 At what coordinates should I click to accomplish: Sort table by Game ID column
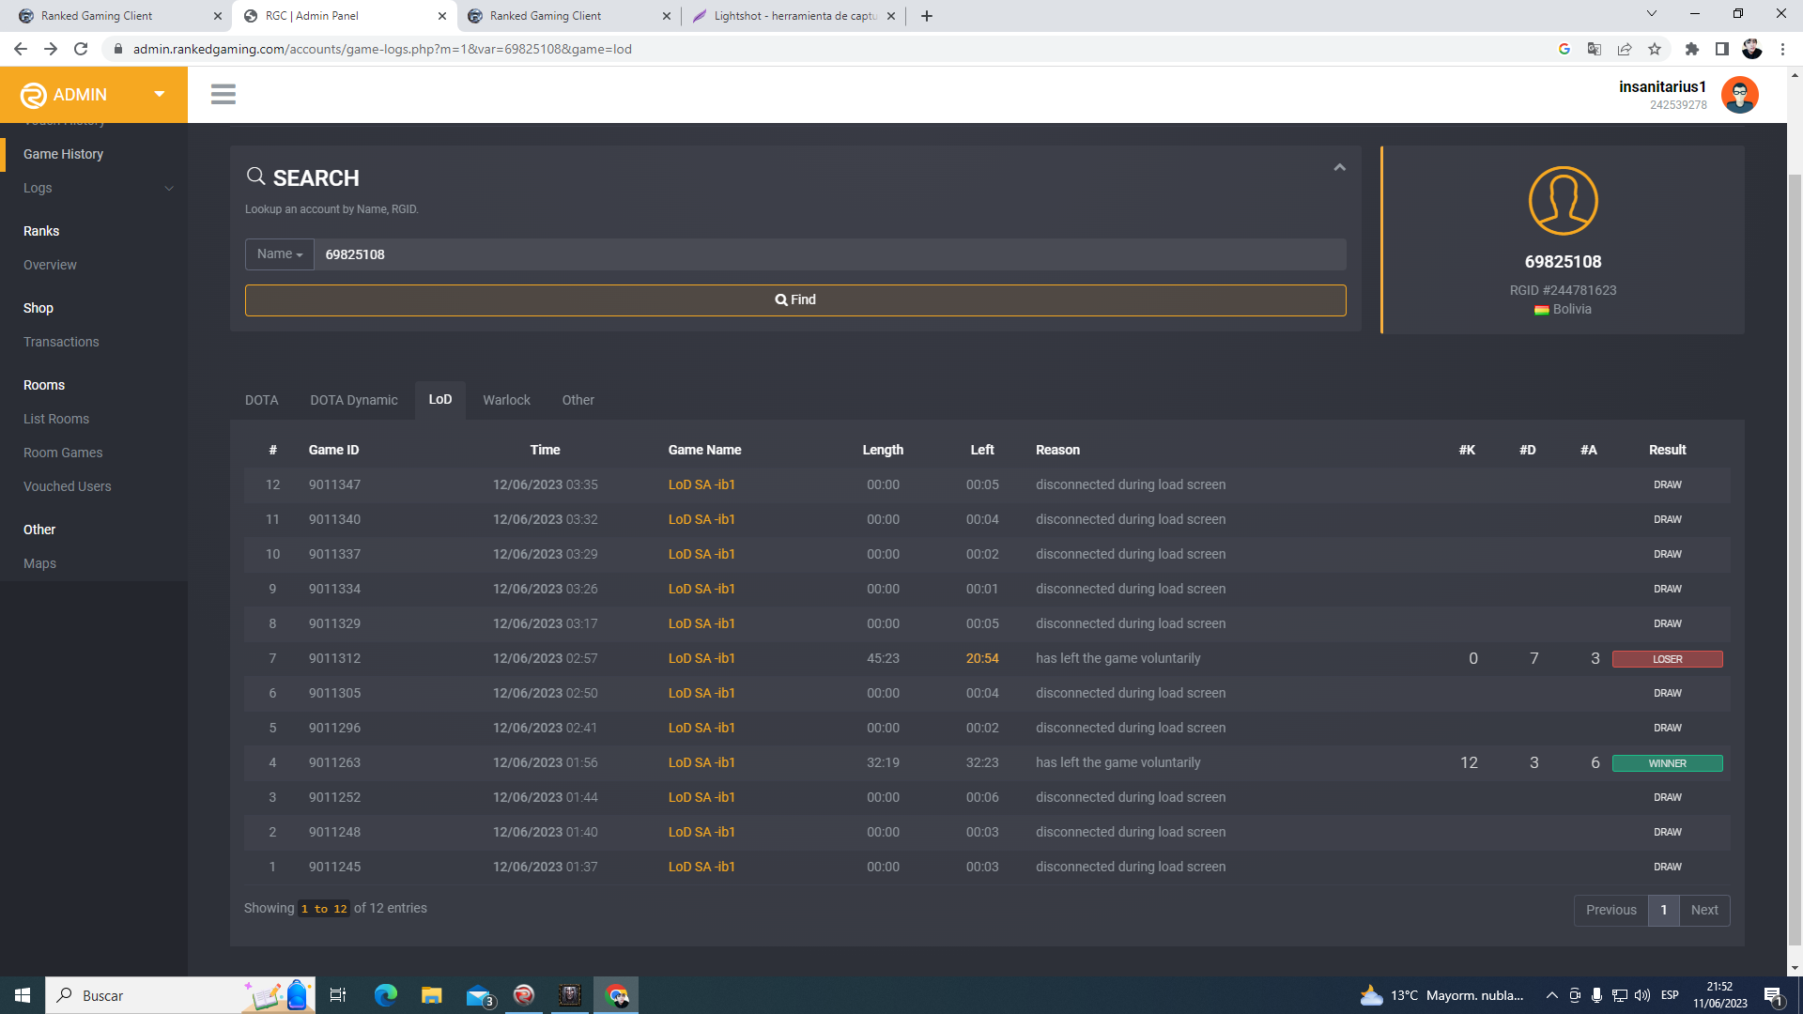(x=333, y=451)
